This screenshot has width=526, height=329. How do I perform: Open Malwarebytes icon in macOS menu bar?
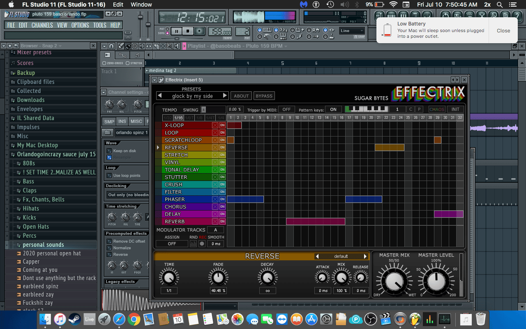tap(303, 5)
